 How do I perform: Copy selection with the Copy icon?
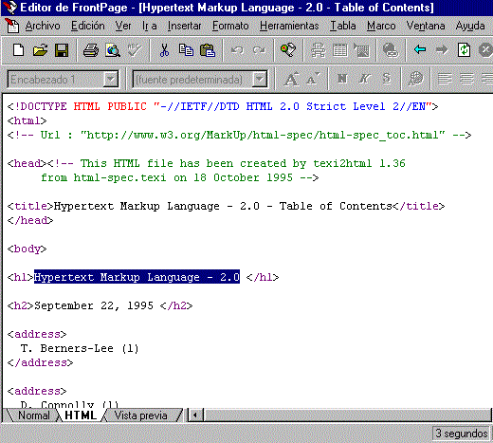pos(186,50)
